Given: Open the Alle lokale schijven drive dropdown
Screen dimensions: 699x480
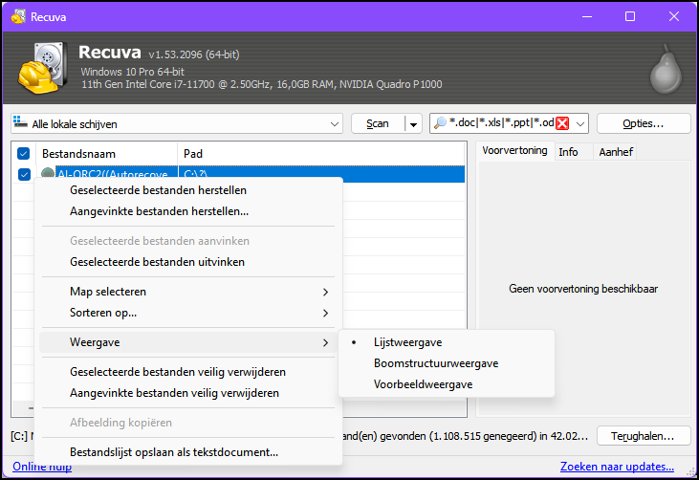Looking at the screenshot, I should pyautogui.click(x=334, y=123).
